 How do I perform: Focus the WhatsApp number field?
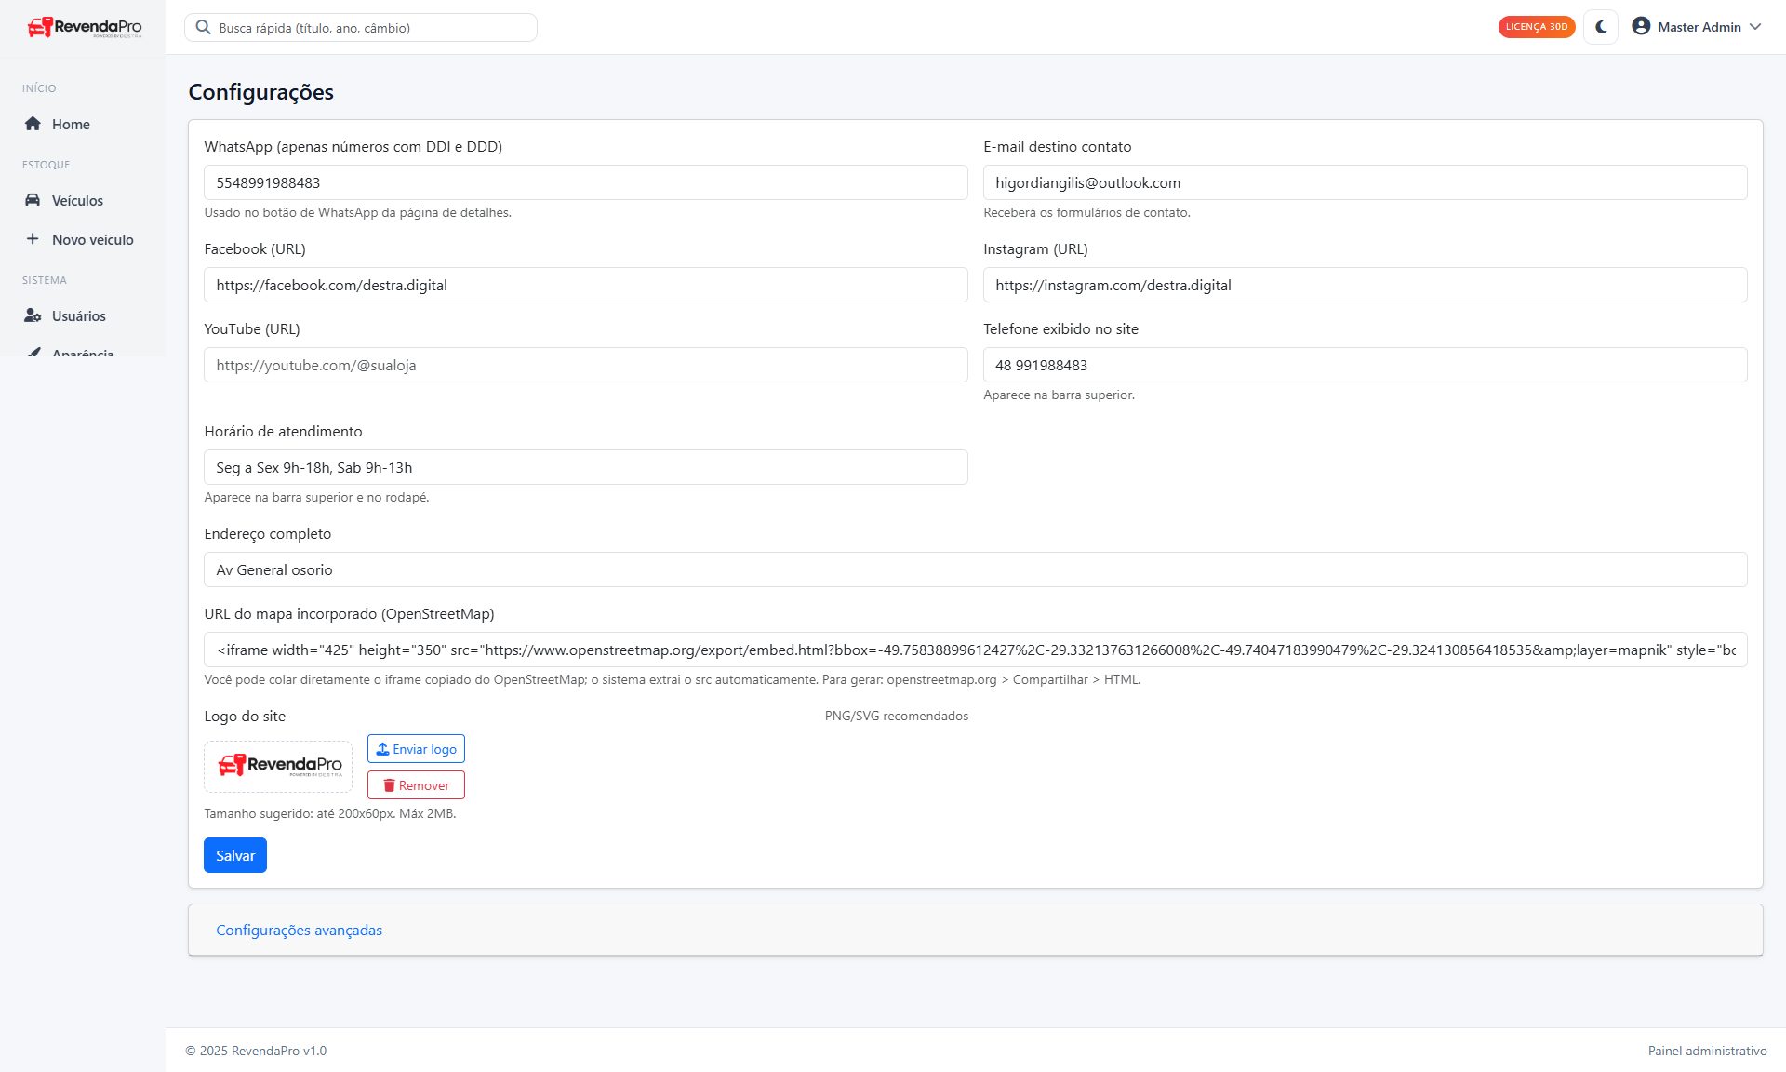pos(585,183)
